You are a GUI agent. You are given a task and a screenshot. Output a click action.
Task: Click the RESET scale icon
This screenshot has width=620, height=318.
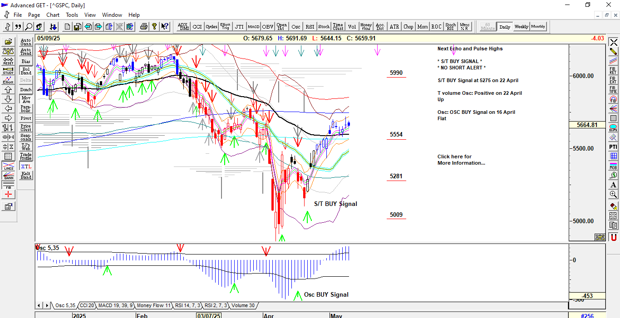(8, 61)
